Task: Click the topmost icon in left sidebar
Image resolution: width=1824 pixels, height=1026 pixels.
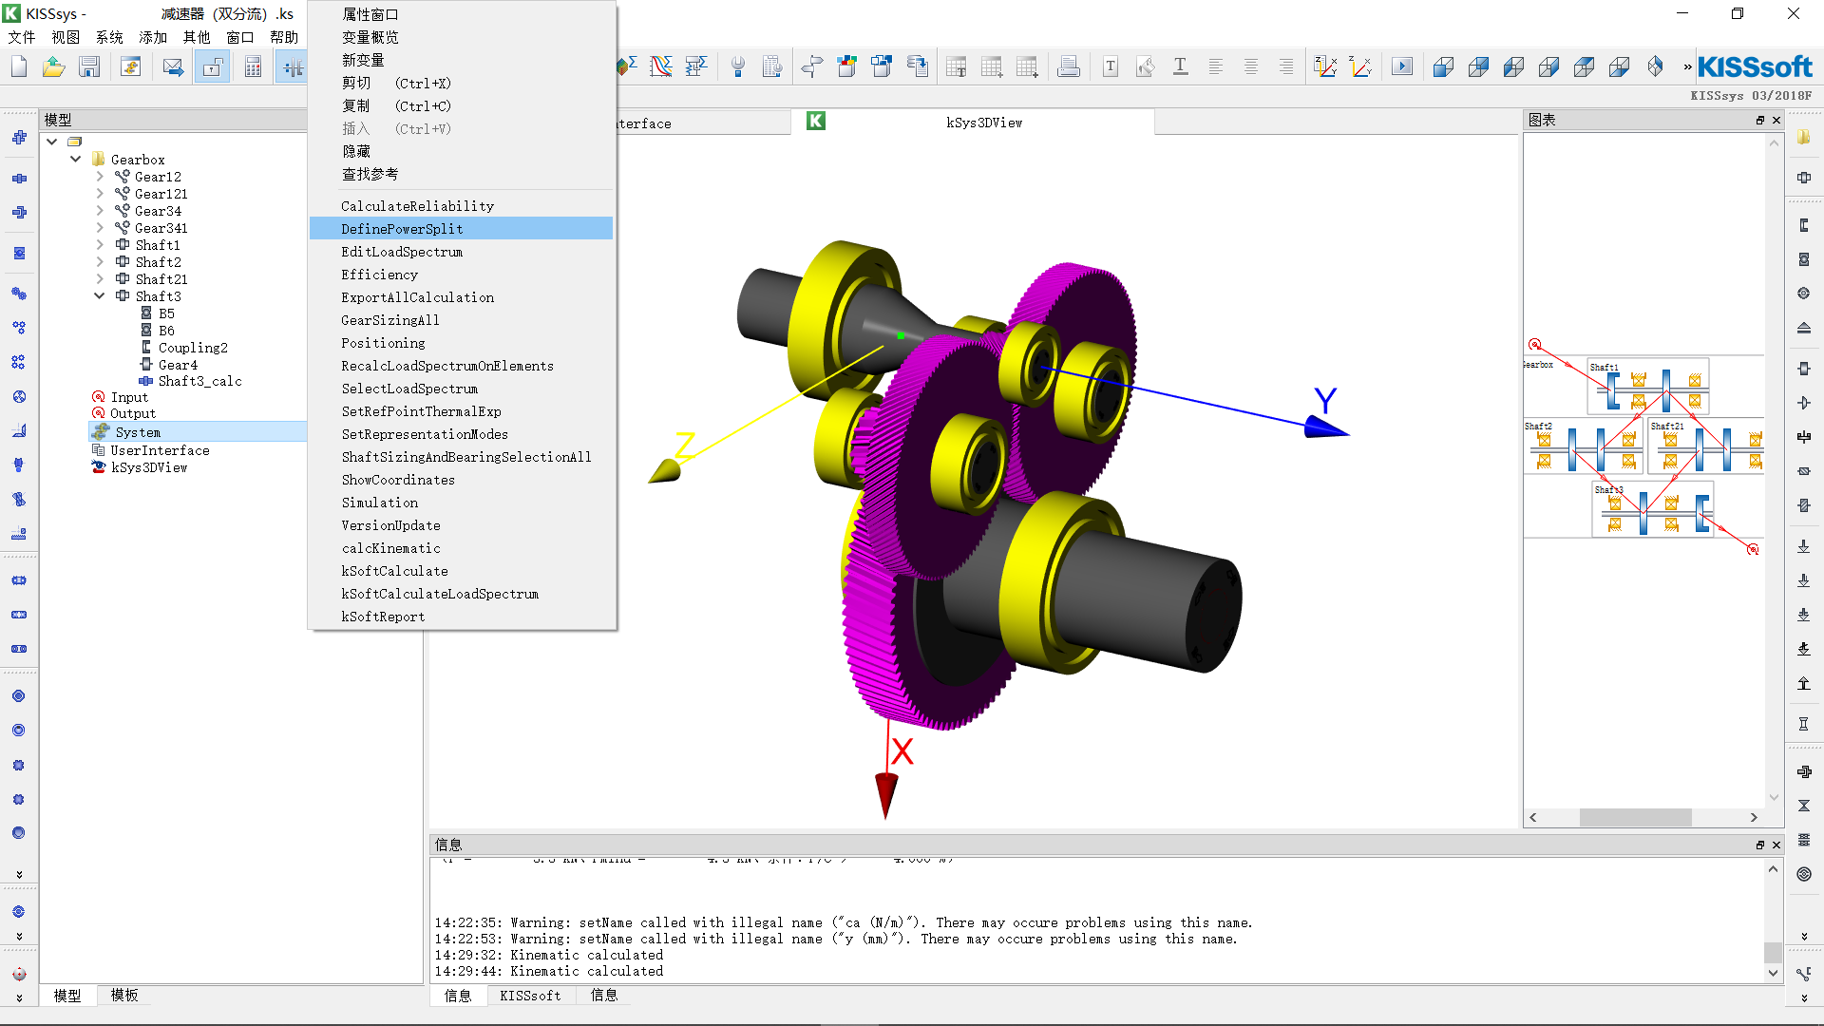Action: pos(19,138)
